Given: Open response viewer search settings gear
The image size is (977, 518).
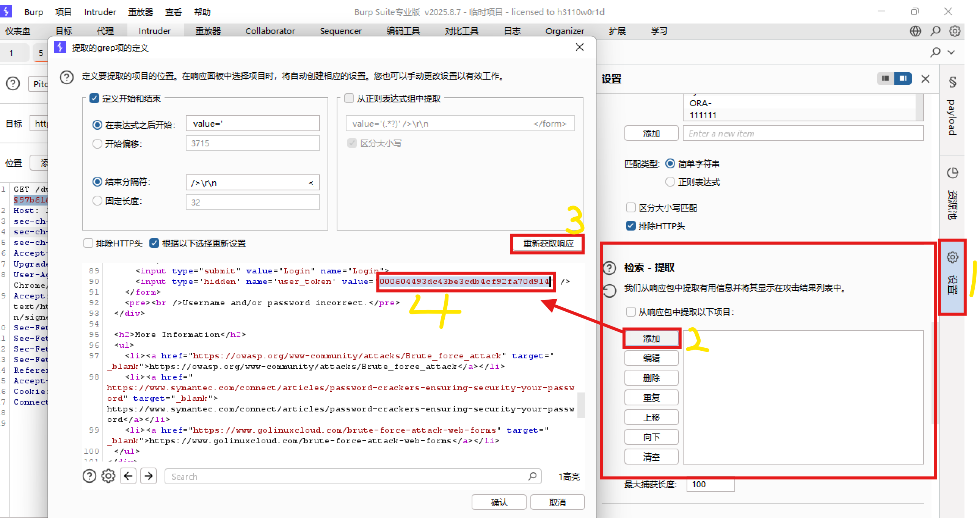Looking at the screenshot, I should click(x=108, y=476).
